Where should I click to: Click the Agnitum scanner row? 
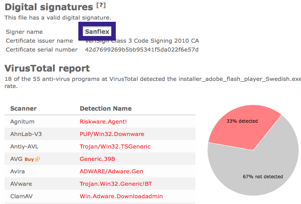tap(100, 122)
